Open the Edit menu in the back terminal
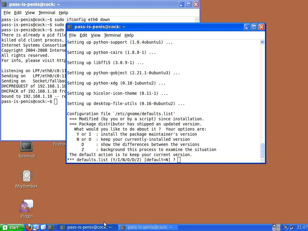 [x=18, y=13]
